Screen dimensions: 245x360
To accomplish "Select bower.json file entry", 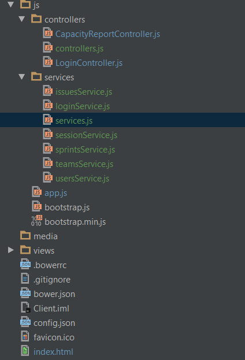I will pos(54,294).
